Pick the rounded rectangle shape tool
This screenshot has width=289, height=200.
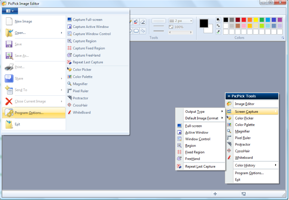click(136, 31)
